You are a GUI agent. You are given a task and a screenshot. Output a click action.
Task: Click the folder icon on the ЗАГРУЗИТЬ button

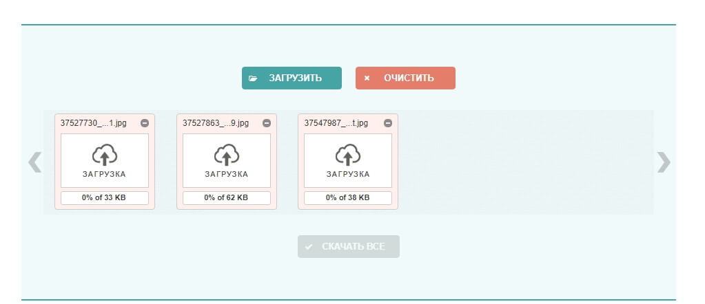click(x=253, y=78)
